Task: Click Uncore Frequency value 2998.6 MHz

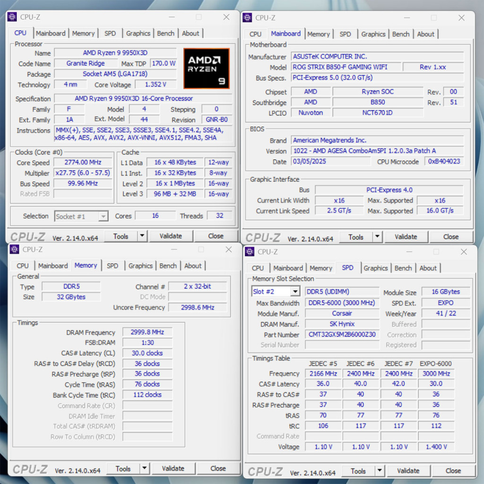Action: tap(198, 307)
